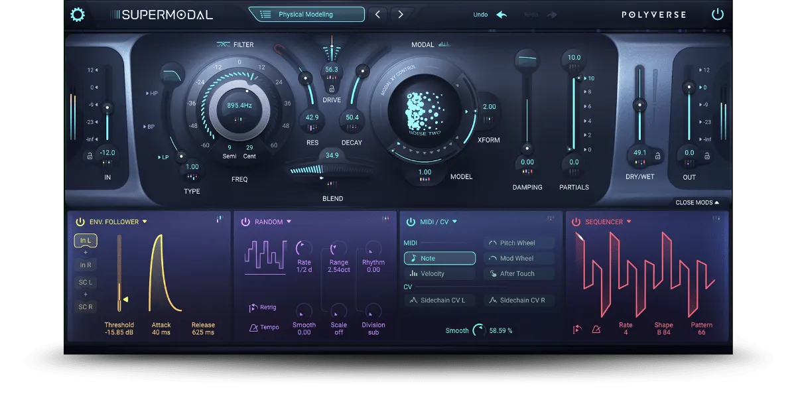Go to the previous preset arrow

(x=377, y=15)
